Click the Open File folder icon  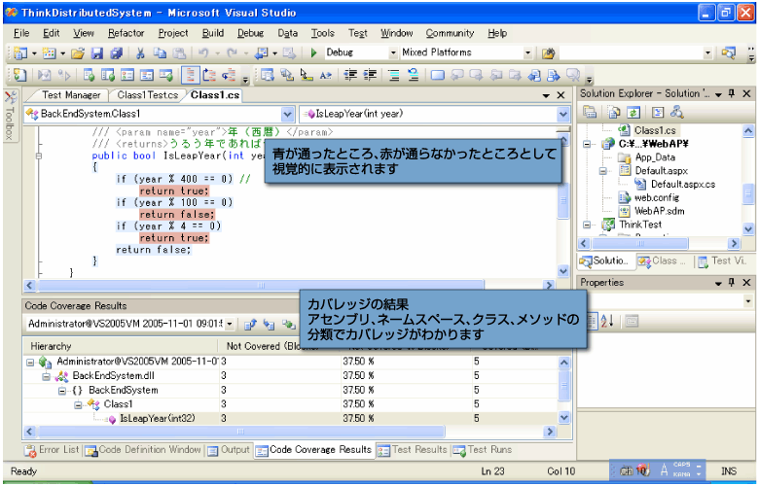click(x=78, y=52)
